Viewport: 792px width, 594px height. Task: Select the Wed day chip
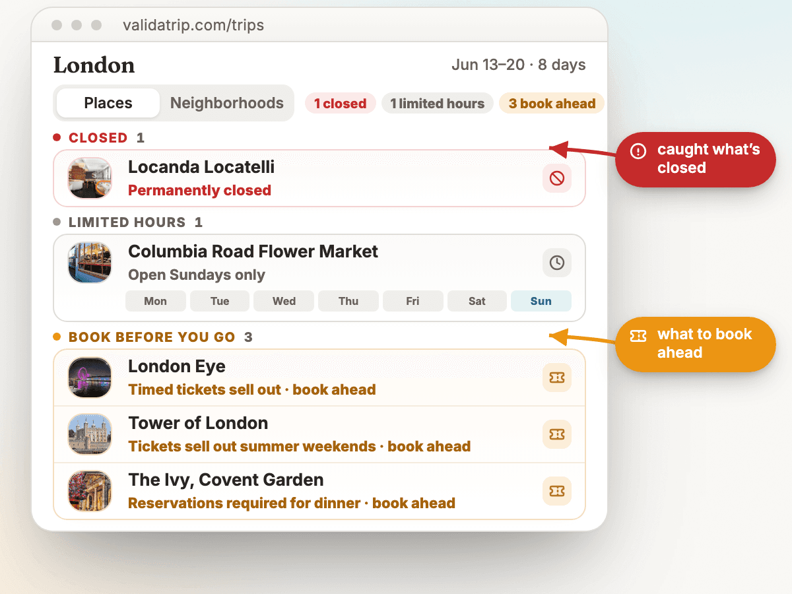284,301
